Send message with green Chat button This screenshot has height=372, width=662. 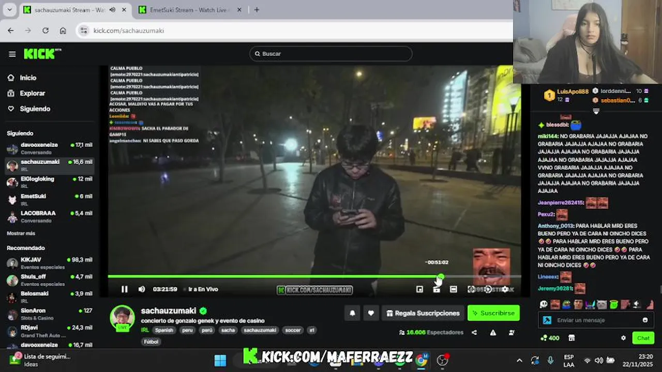pyautogui.click(x=643, y=338)
